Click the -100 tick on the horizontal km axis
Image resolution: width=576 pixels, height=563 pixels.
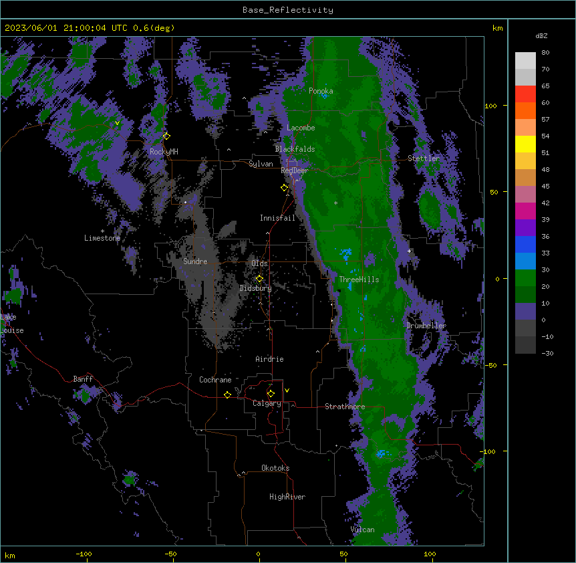pos(84,554)
